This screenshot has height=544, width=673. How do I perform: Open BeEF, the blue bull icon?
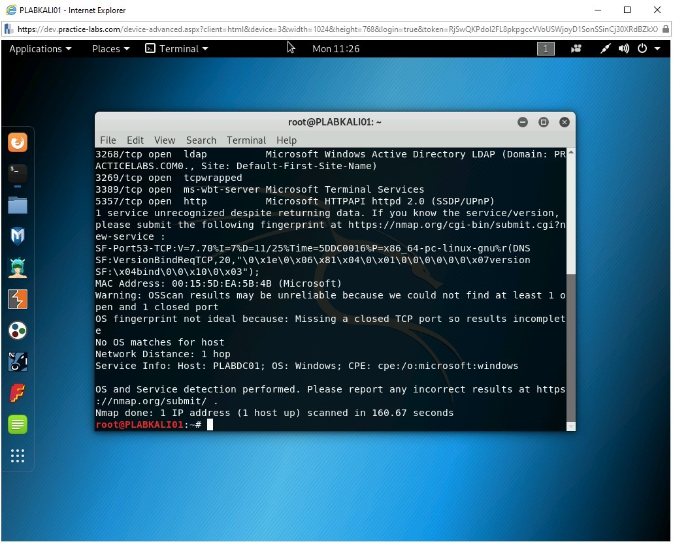pos(18,362)
